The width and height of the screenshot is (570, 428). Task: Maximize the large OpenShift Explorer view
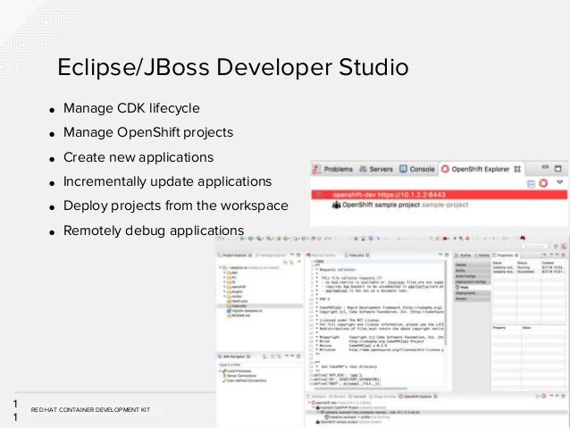pos(558,168)
